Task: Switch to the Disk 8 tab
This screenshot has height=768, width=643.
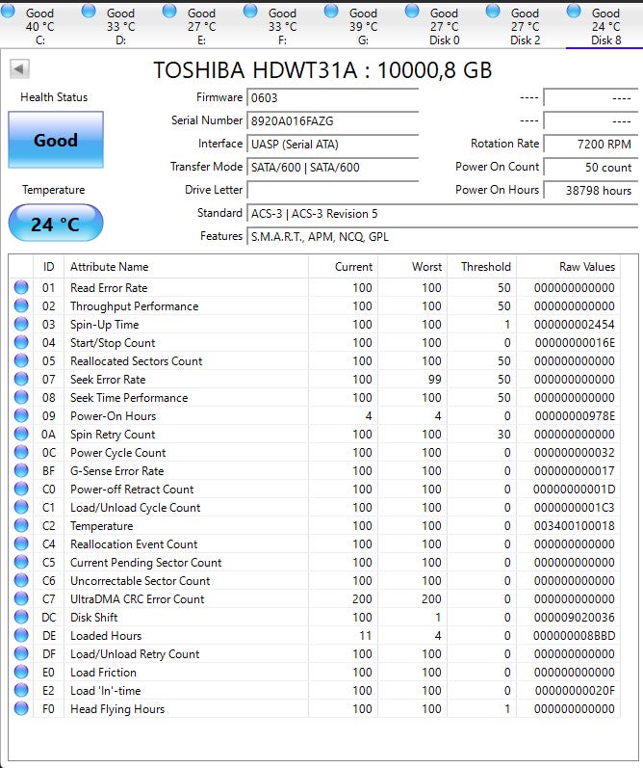Action: [x=605, y=25]
